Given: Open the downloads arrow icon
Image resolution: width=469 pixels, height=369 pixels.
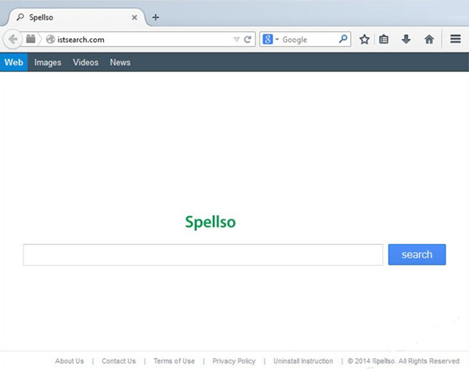Looking at the screenshot, I should tap(406, 39).
